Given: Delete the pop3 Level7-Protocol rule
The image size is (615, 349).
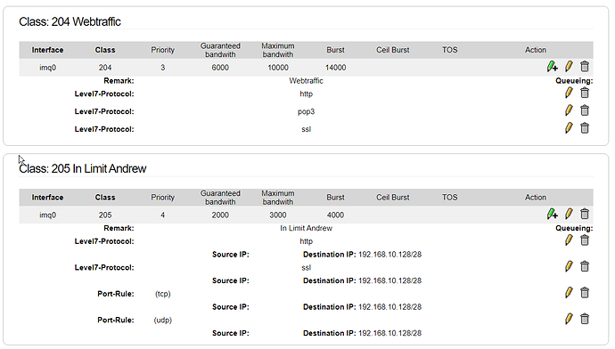Looking at the screenshot, I should pos(585,110).
